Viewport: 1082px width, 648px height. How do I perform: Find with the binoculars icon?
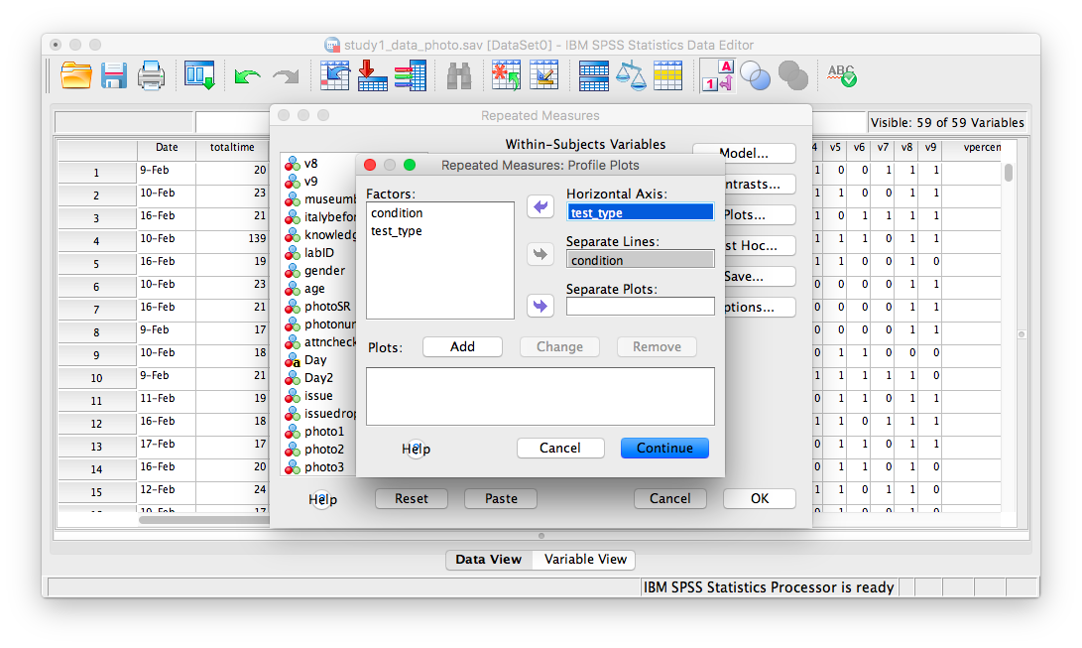(459, 75)
